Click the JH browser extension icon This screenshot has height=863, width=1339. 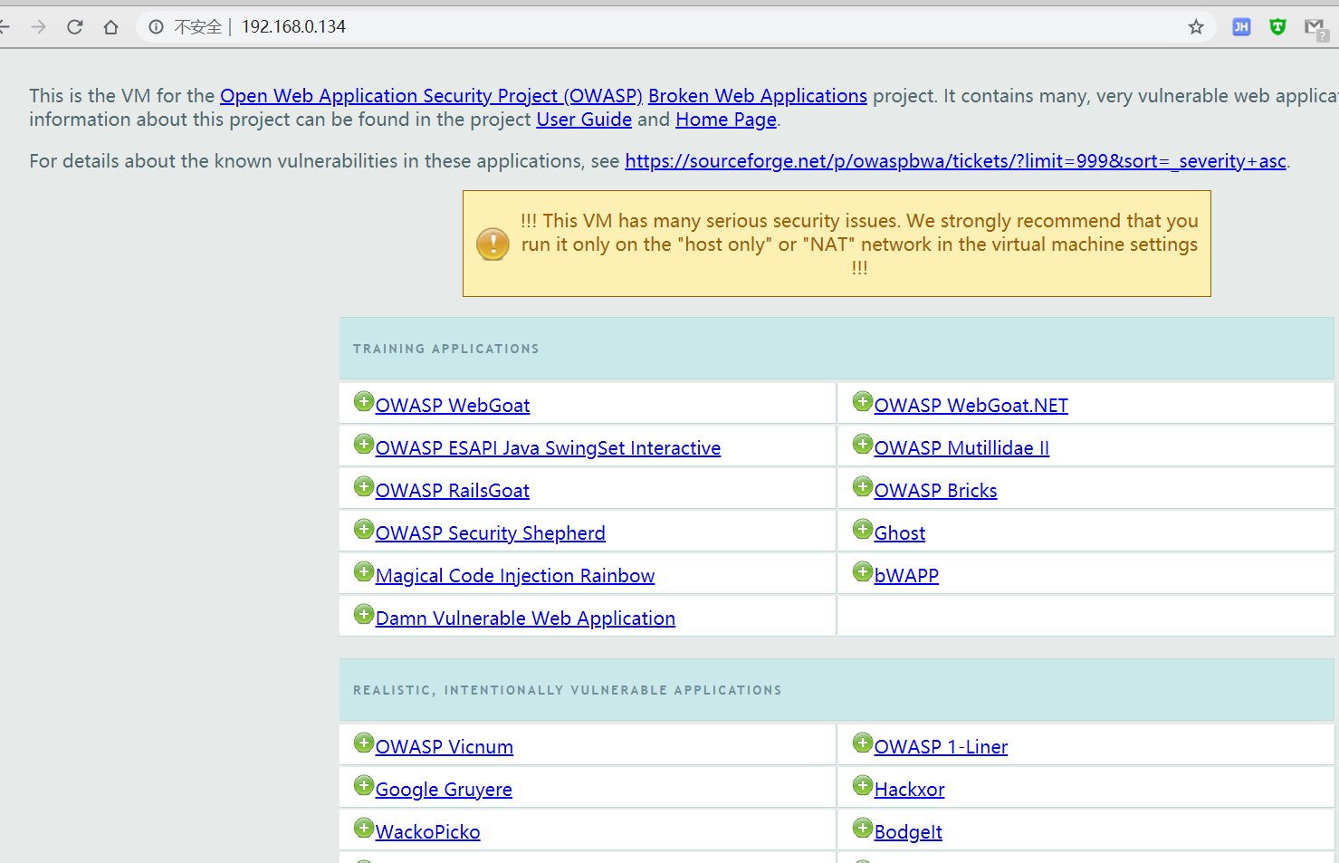(1240, 26)
